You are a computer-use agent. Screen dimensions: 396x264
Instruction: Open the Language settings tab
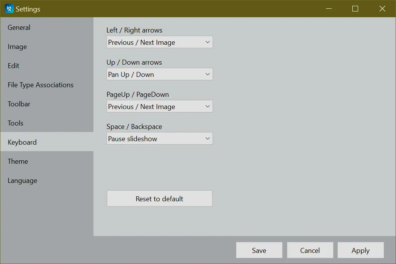[x=47, y=180]
